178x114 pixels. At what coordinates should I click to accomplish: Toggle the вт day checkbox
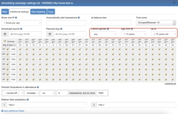pyautogui.click(x=8, y=54)
